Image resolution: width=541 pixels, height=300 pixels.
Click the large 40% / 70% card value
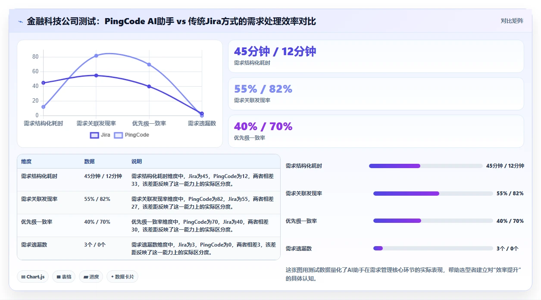[263, 126]
